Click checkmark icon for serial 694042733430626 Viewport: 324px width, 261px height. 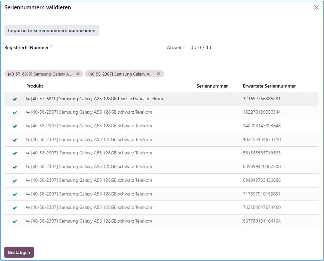click(x=14, y=181)
